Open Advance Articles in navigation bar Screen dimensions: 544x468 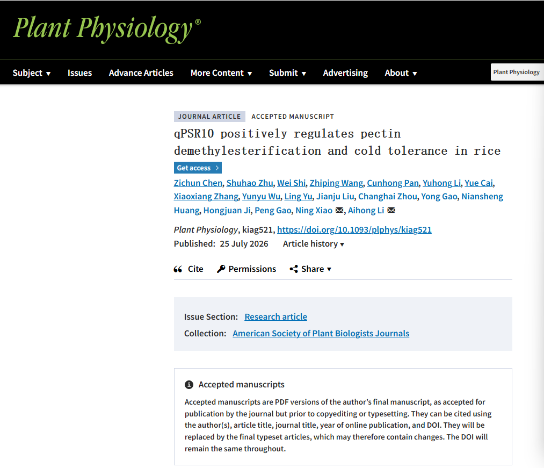[141, 73]
